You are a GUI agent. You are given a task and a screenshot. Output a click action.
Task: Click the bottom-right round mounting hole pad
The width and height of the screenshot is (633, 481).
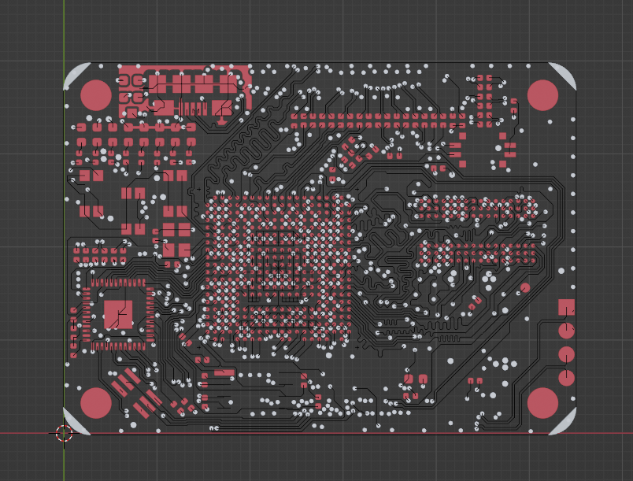point(542,402)
